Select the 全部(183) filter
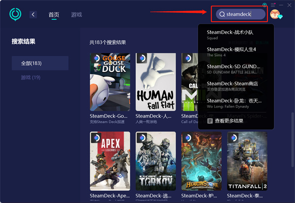The height and width of the screenshot is (203, 295). pyautogui.click(x=40, y=63)
